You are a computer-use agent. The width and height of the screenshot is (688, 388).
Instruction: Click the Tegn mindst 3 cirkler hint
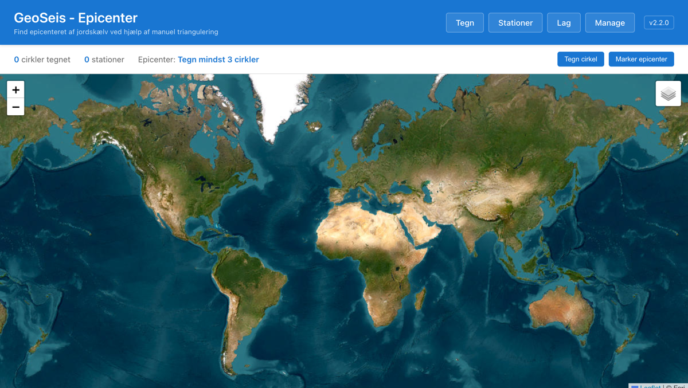218,59
